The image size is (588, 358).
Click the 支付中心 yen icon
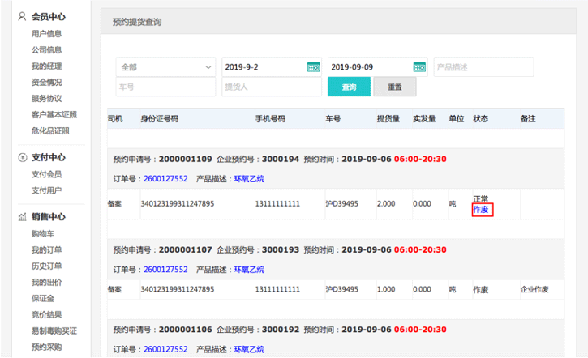[x=23, y=157]
